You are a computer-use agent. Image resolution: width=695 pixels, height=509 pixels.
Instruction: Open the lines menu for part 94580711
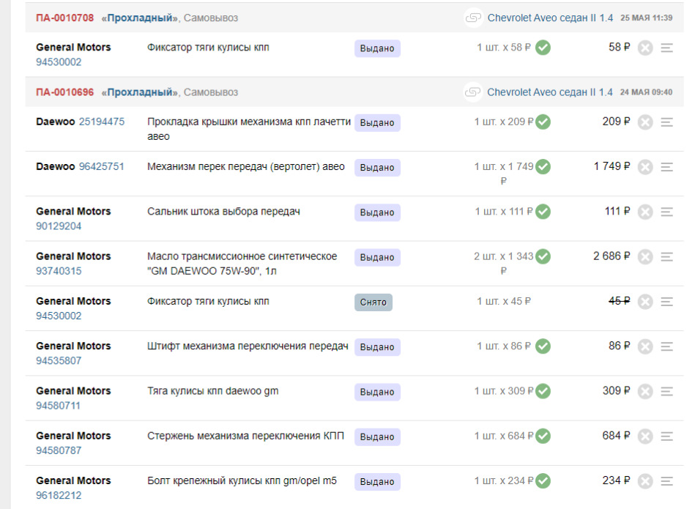[666, 392]
